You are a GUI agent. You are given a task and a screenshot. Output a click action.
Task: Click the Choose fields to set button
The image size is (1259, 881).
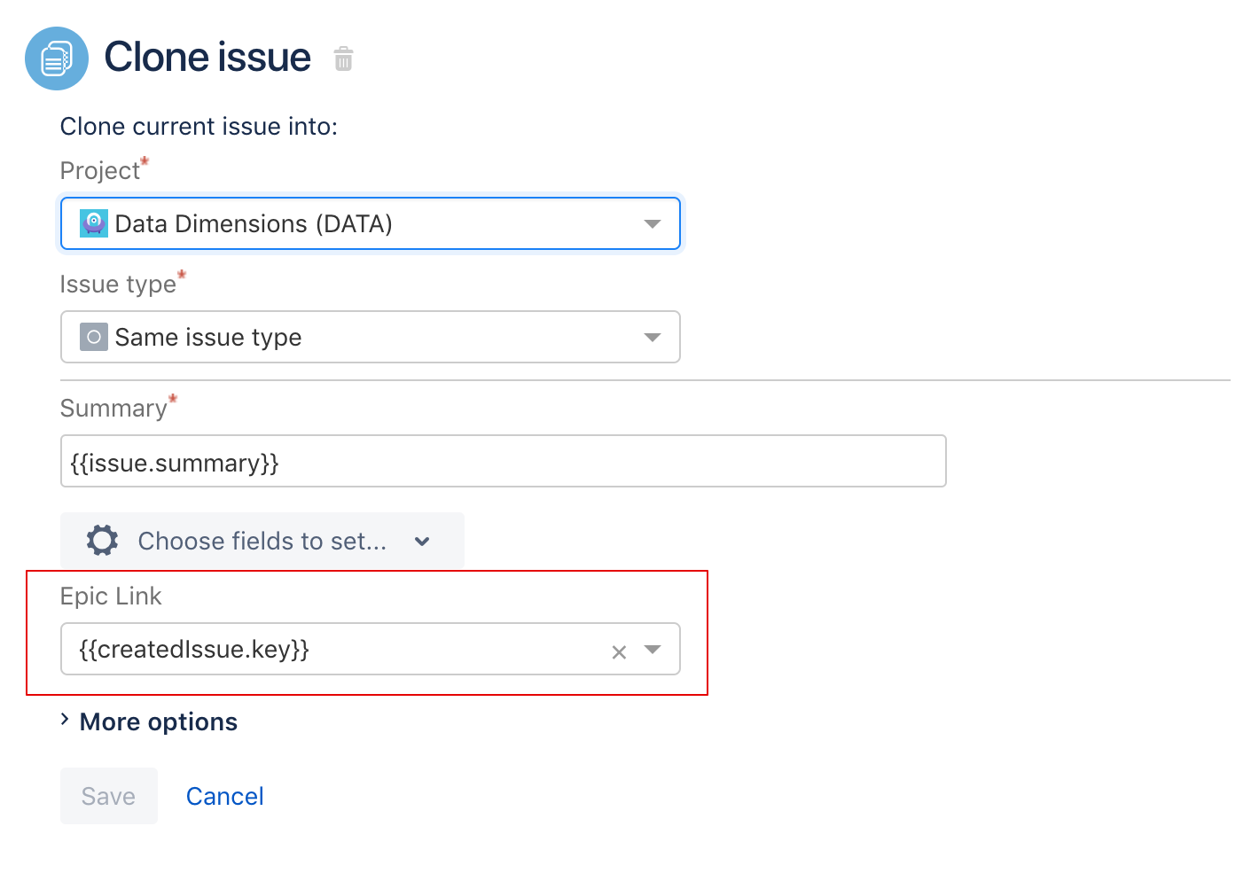click(262, 541)
